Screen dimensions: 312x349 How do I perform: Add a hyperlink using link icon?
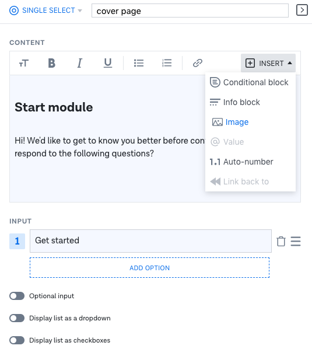pyautogui.click(x=198, y=63)
